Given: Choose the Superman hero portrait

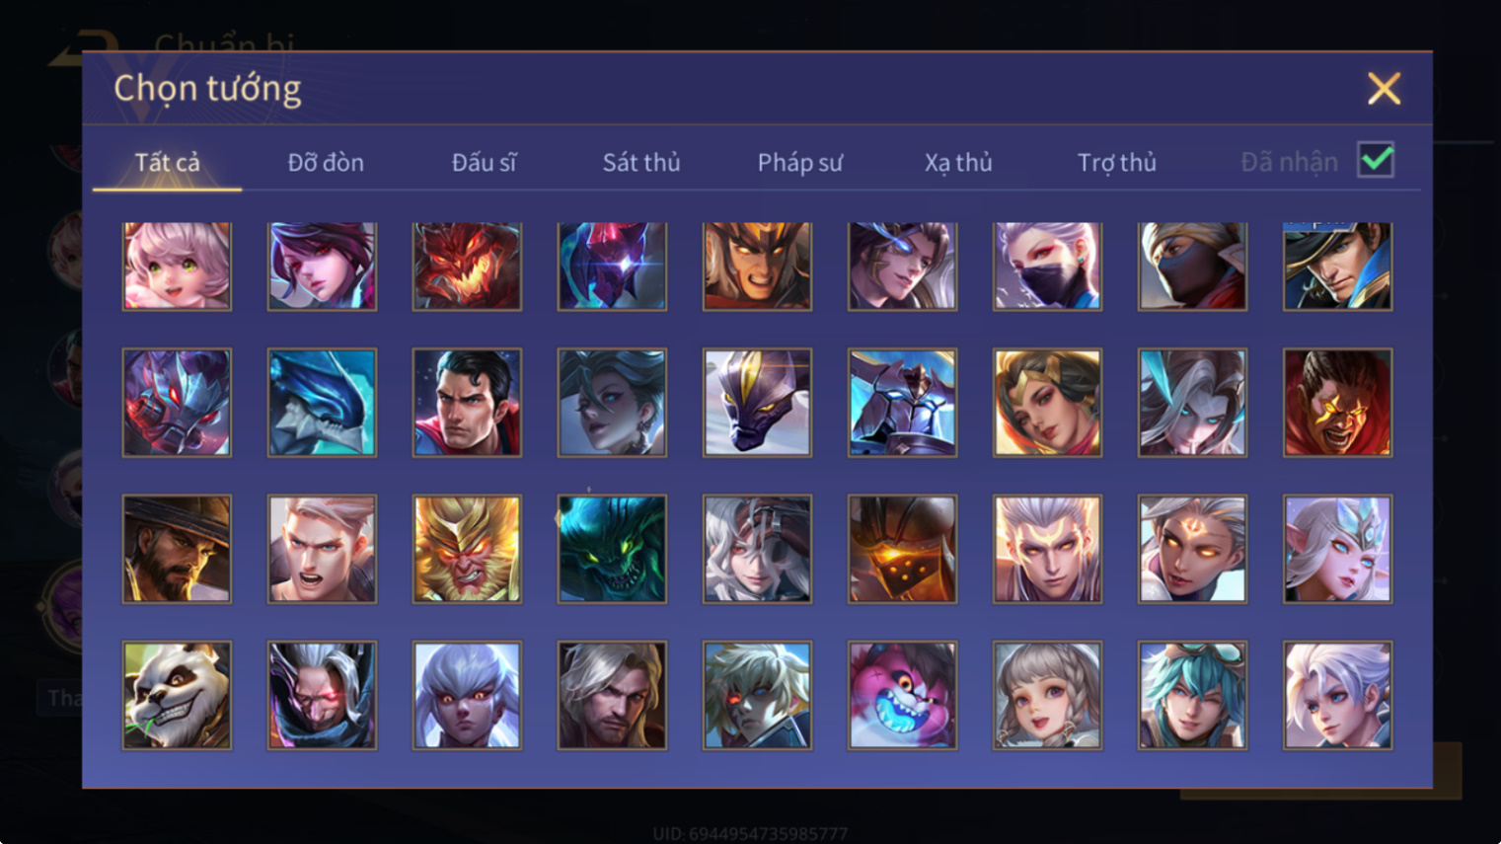Looking at the screenshot, I should 467,402.
